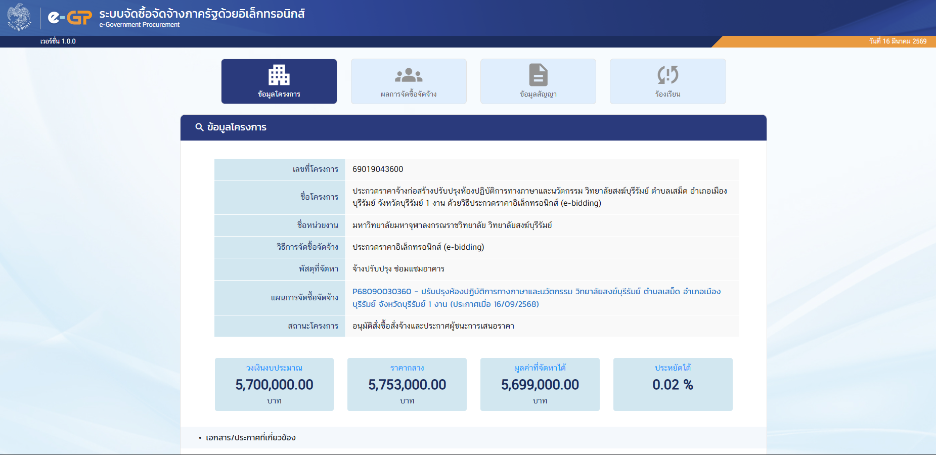936x455 pixels.
Task: Select the ประหยัดได้ 0.02 % card
Action: [672, 384]
